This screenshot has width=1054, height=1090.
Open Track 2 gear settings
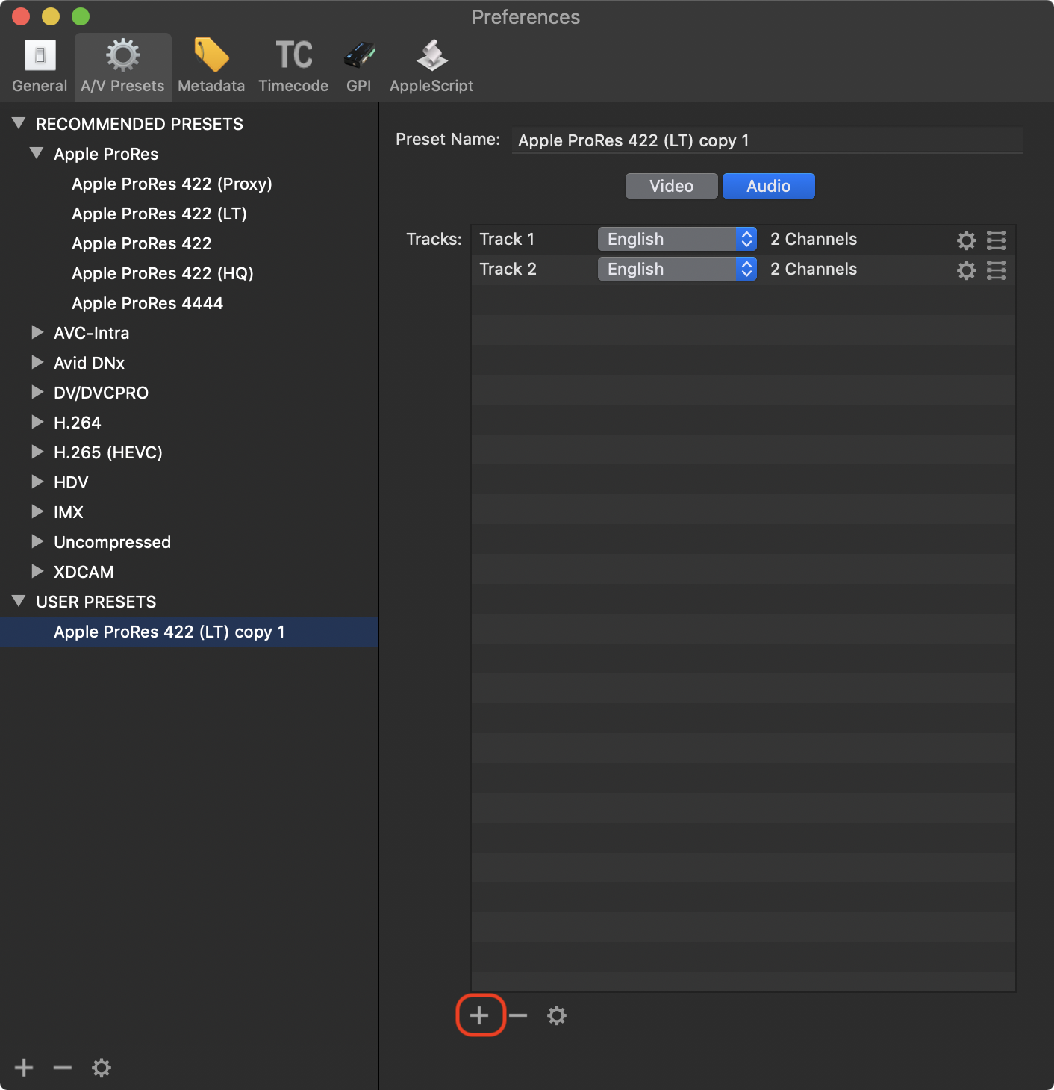click(x=967, y=270)
